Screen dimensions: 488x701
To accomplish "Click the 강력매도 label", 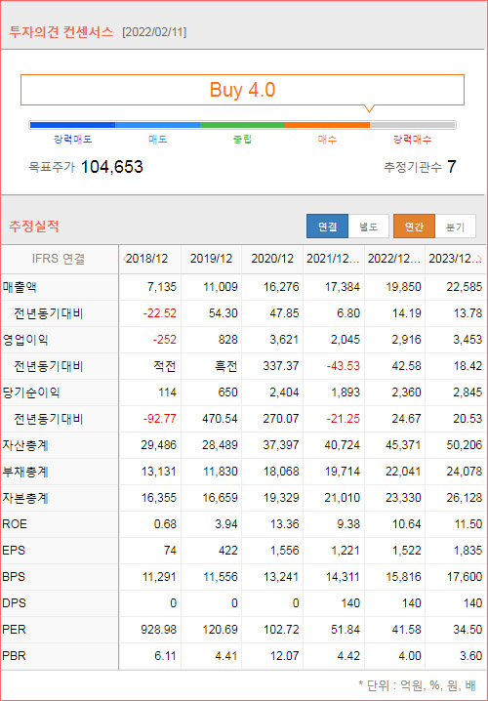I will click(x=73, y=140).
